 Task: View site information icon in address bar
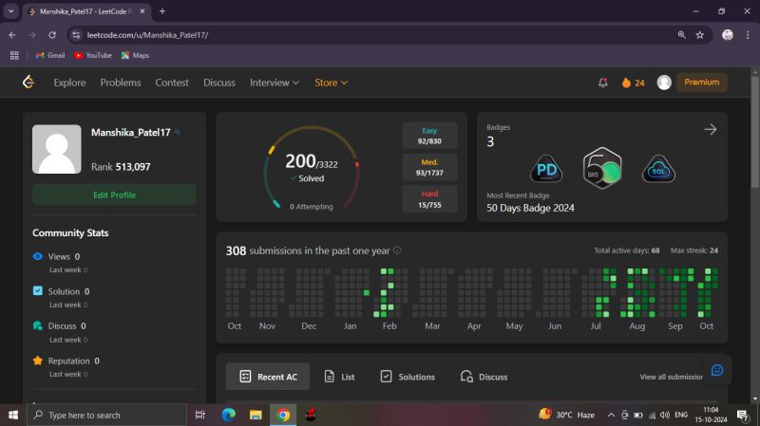(x=76, y=35)
